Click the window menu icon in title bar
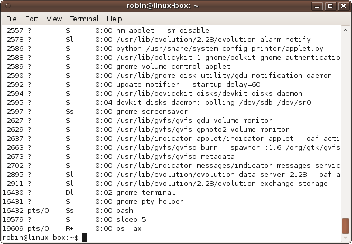The width and height of the screenshot is (352, 244). (8, 6)
